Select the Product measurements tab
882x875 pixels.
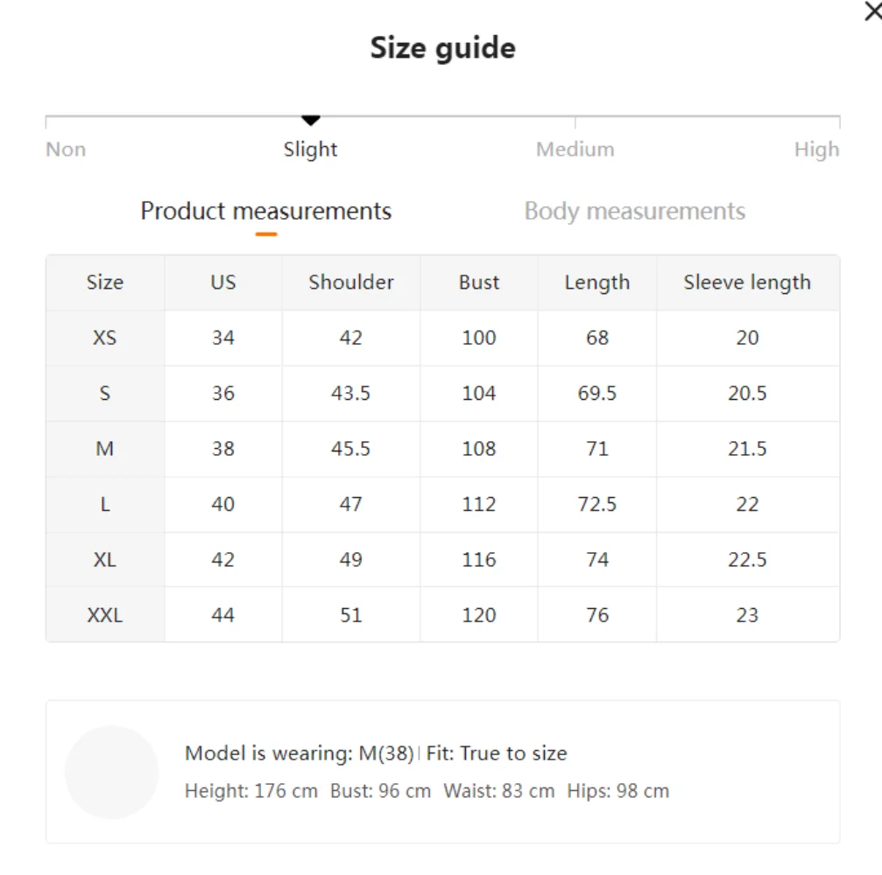(266, 212)
